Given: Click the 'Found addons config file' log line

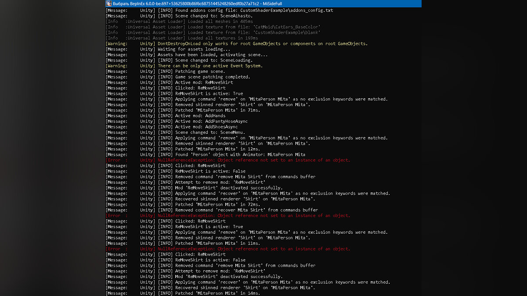Looking at the screenshot, I should pyautogui.click(x=245, y=10).
